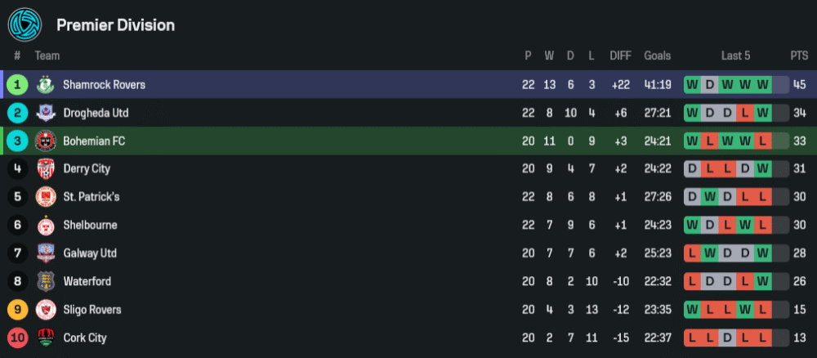Click the Waterford club crest
Image resolution: width=817 pixels, height=358 pixels.
(x=45, y=281)
